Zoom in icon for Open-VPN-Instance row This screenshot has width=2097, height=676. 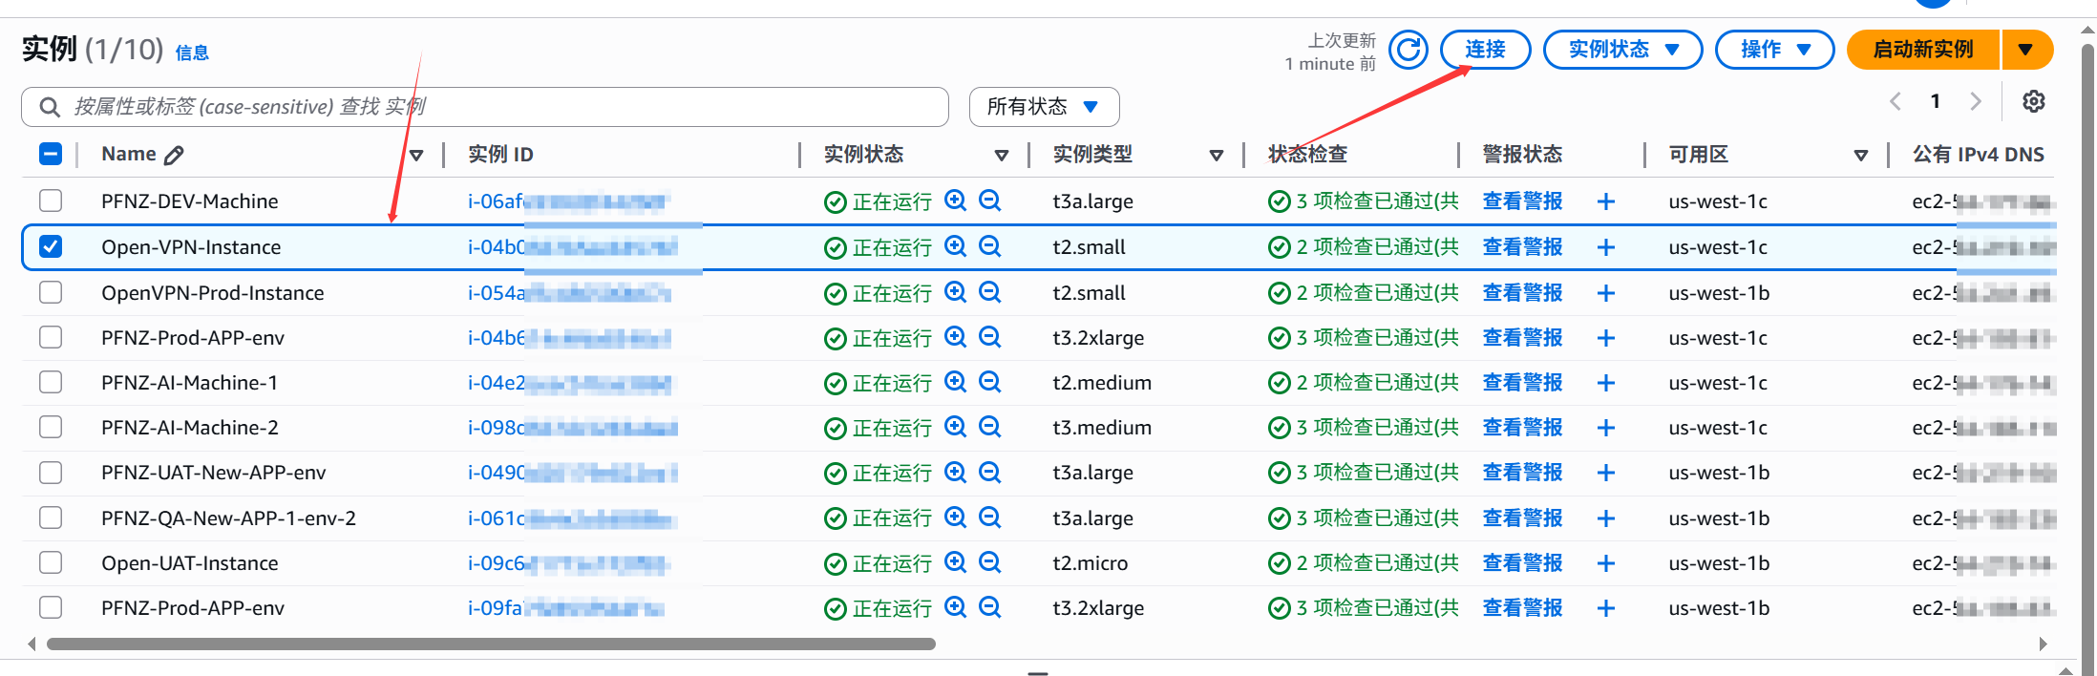[955, 246]
